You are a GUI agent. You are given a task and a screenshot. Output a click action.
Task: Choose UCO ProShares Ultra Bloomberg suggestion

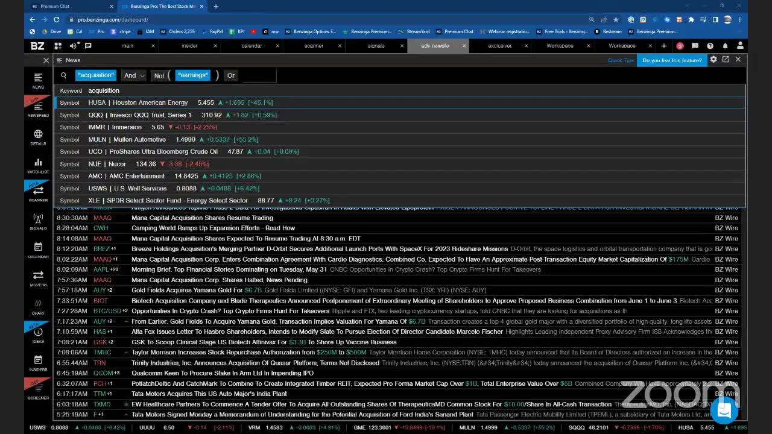(x=400, y=151)
